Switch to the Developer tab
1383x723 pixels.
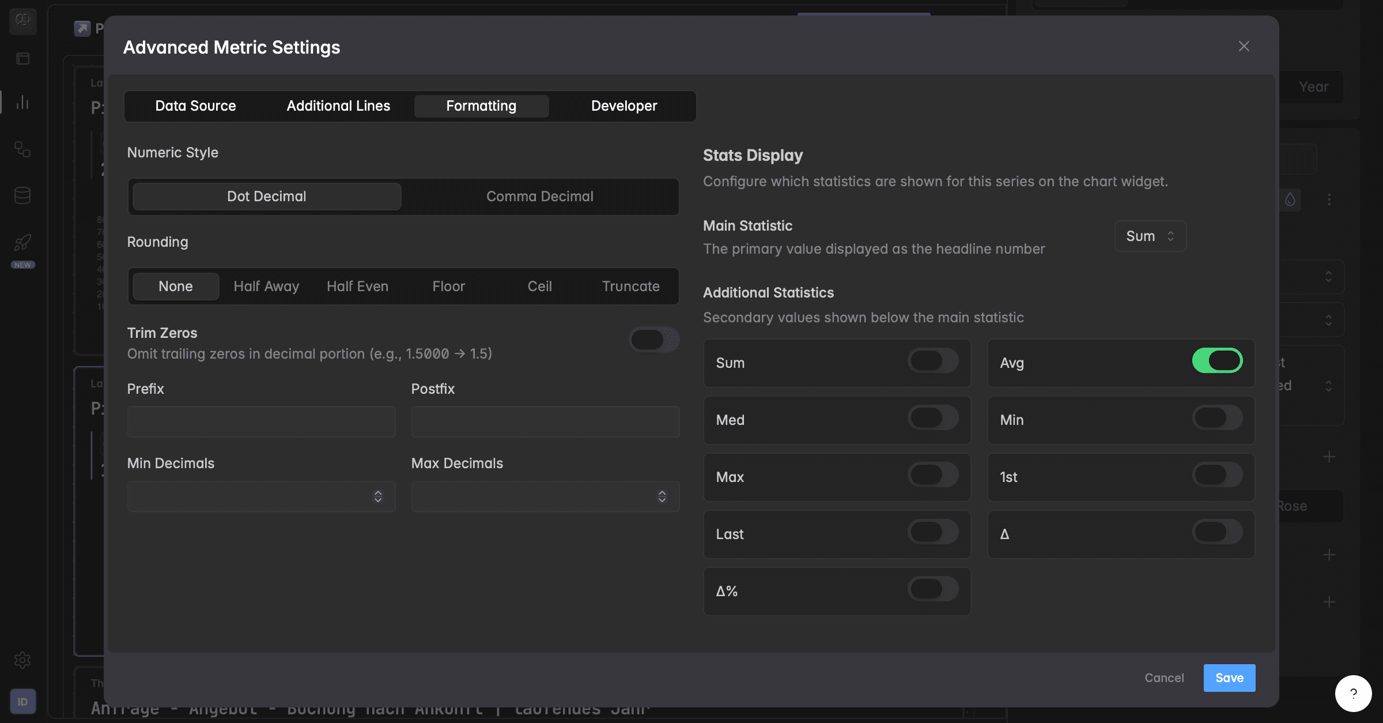point(624,106)
